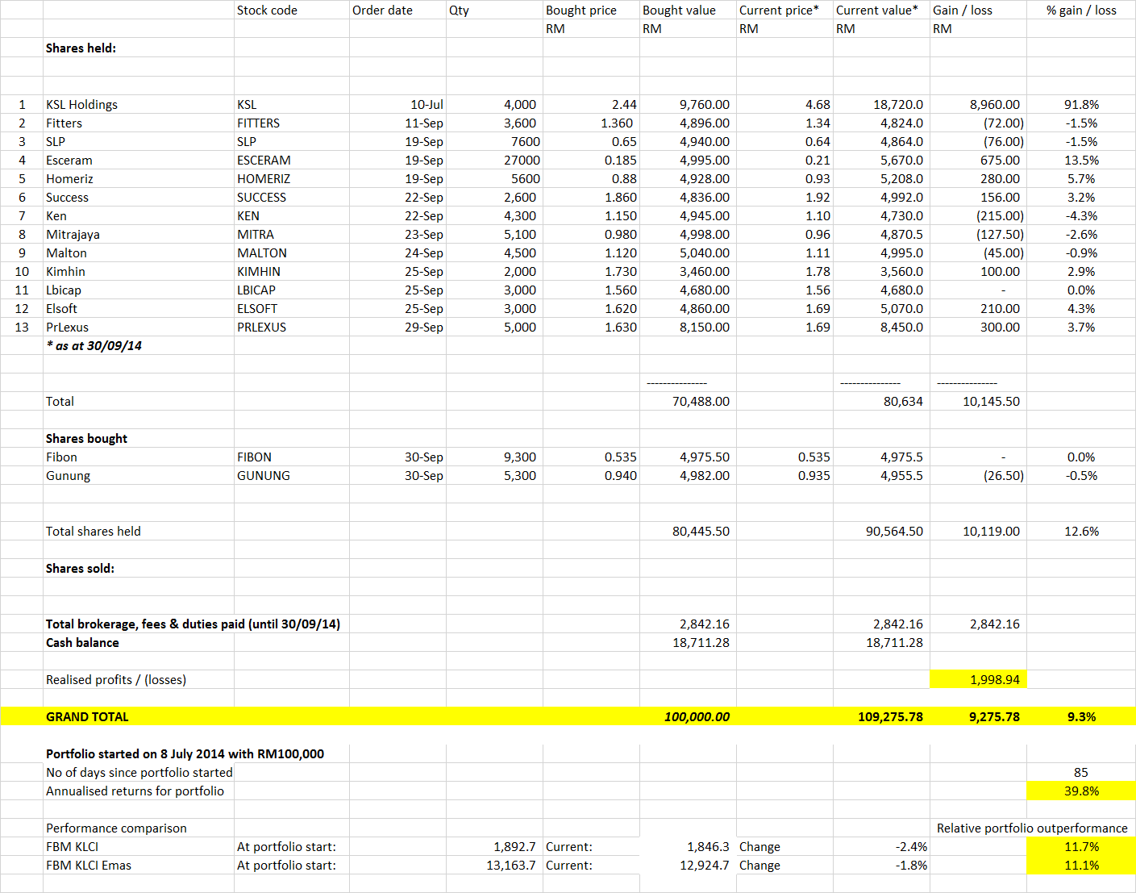This screenshot has height=893, width=1136.
Task: Select the % gain / loss header
Action: [x=1081, y=10]
